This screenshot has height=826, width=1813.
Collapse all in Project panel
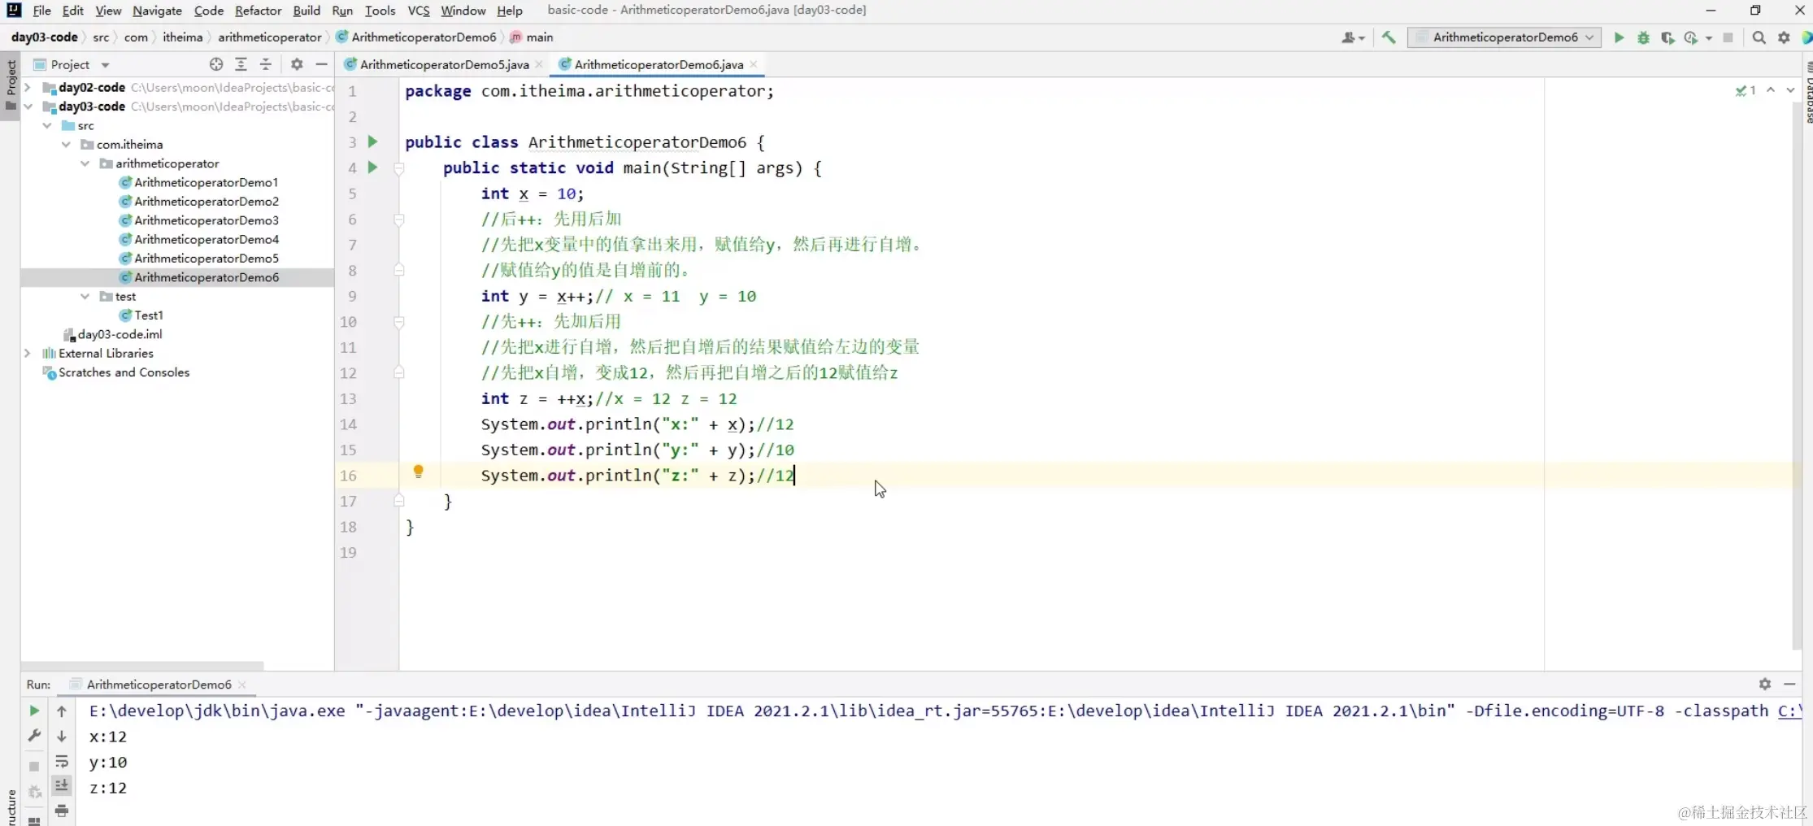click(x=266, y=64)
